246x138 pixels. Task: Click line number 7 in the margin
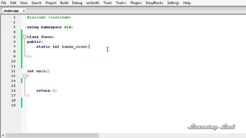15,47
